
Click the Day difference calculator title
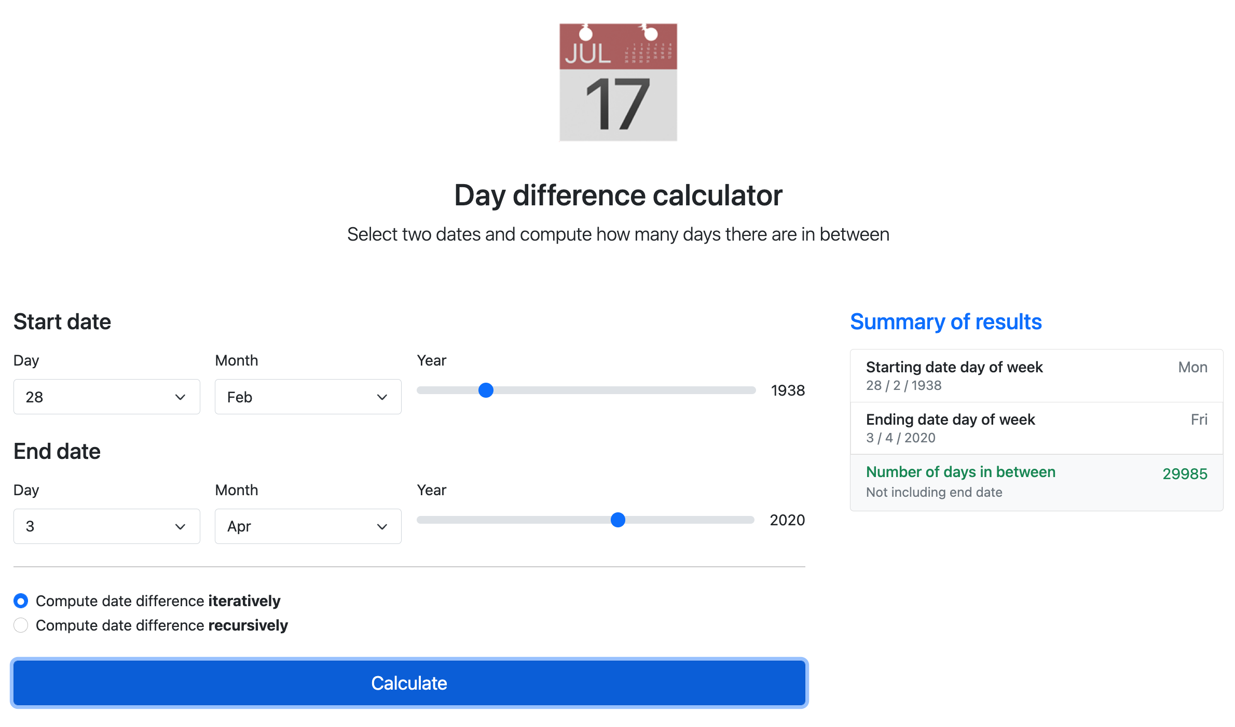point(618,195)
